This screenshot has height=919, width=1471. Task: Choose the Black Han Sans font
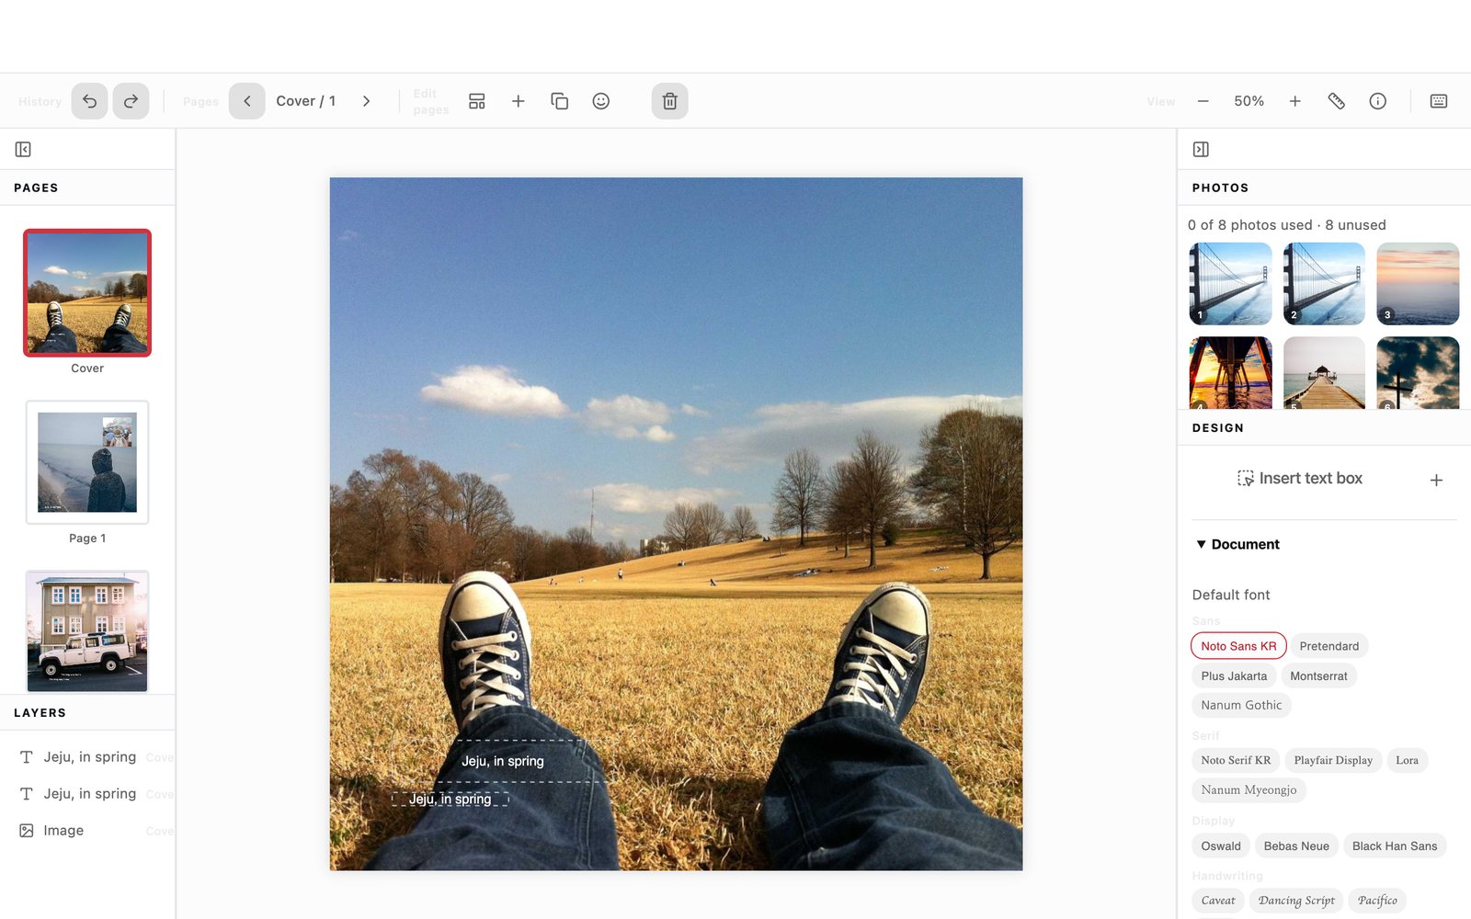point(1394,845)
